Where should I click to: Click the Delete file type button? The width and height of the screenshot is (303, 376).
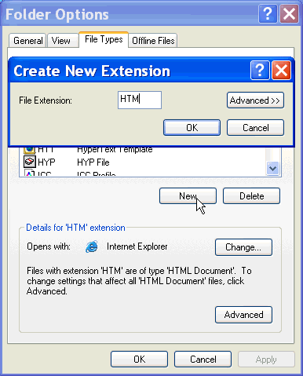click(251, 195)
